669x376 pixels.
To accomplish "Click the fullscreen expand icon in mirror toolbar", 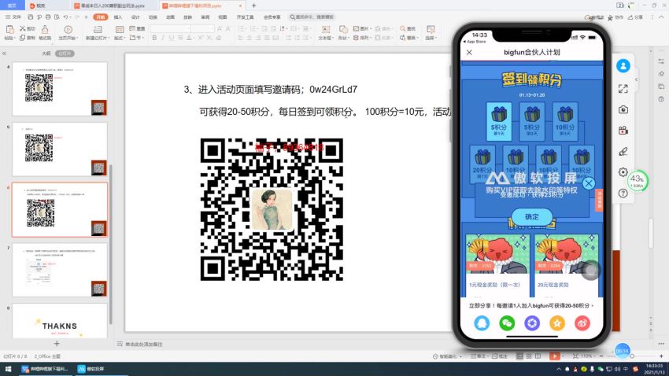I will [623, 89].
